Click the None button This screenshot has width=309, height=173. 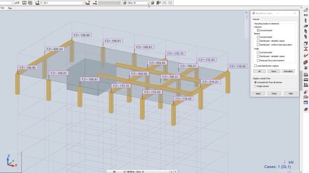point(274,72)
